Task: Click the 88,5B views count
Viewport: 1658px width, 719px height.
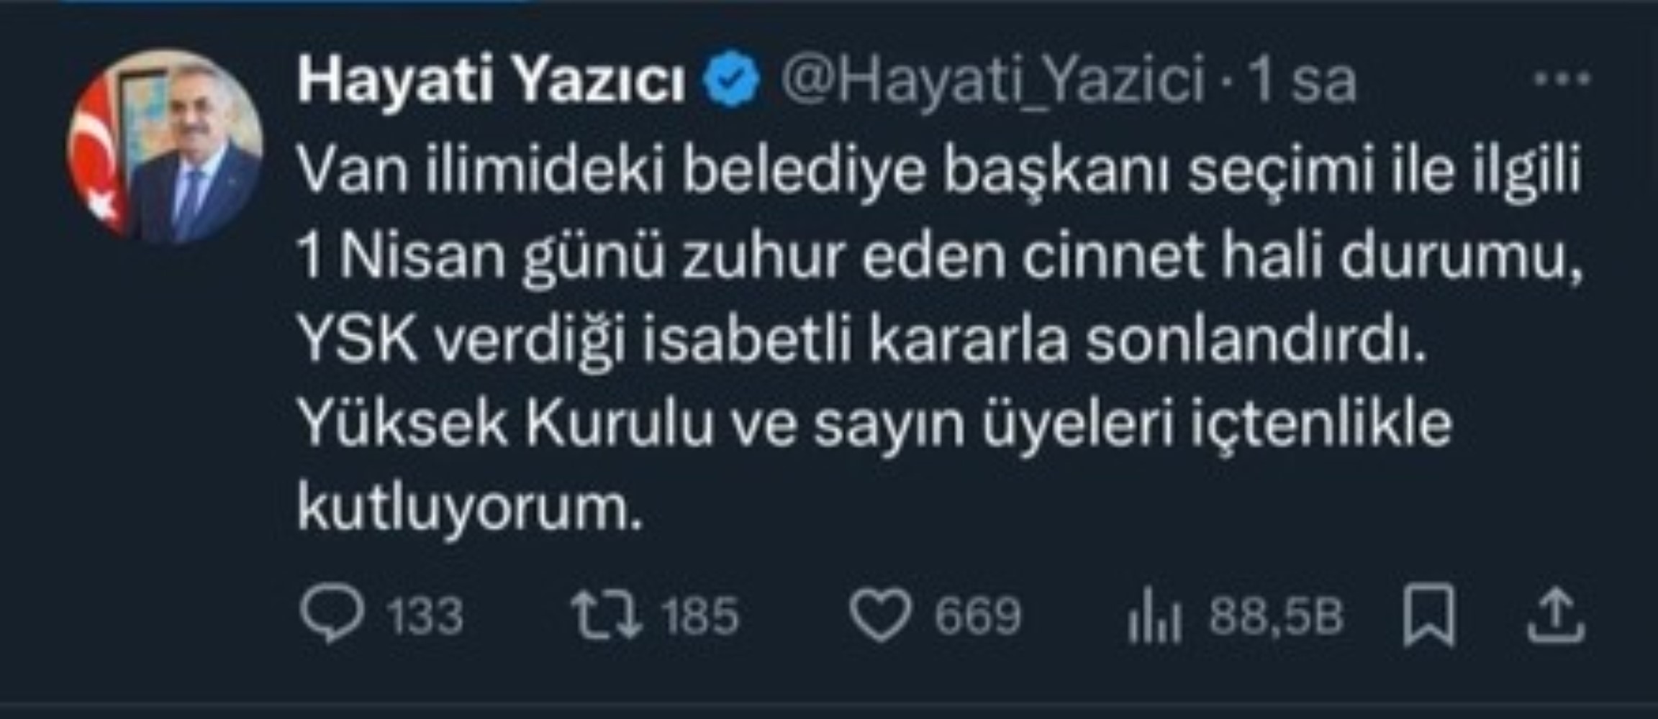Action: coord(1275,616)
